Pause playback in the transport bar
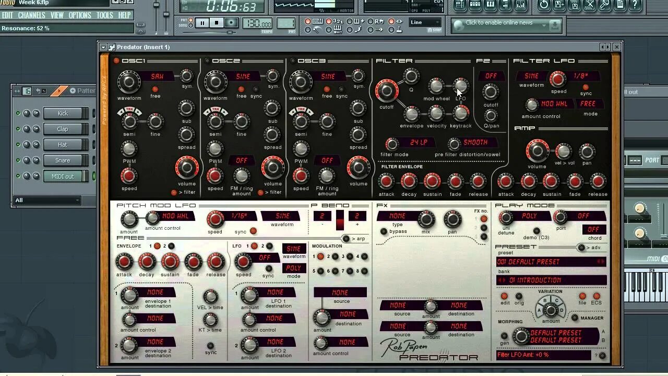 pyautogui.click(x=202, y=23)
